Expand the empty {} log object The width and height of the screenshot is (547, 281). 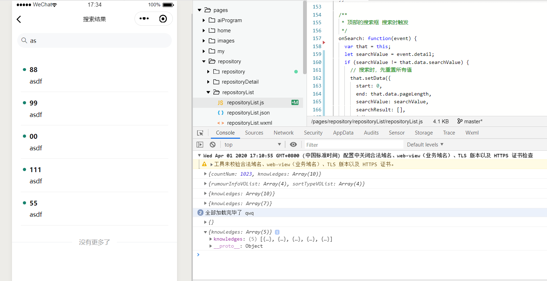click(206, 222)
